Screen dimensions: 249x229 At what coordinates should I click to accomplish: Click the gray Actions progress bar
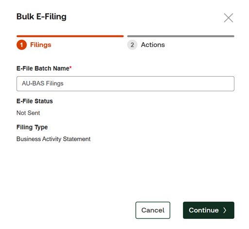click(x=181, y=36)
